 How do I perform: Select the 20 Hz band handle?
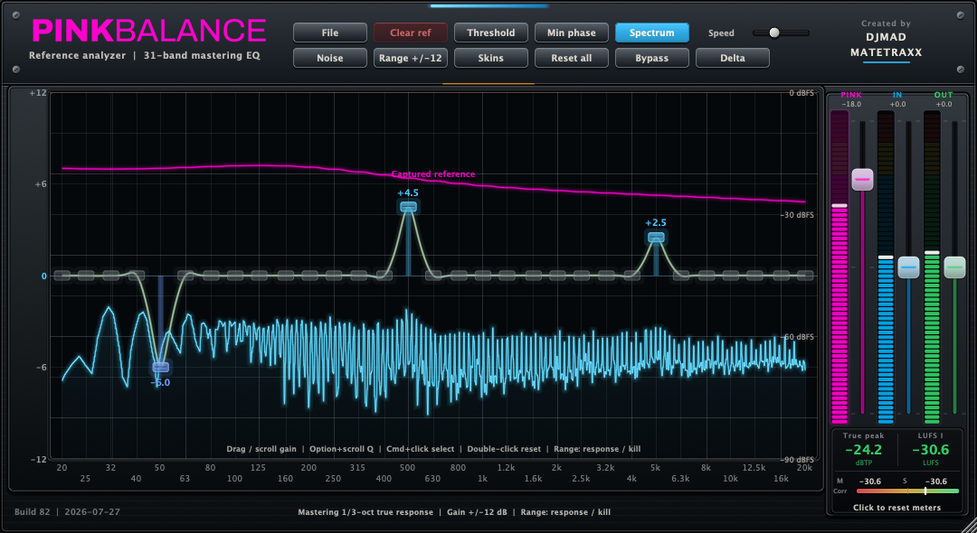pos(62,276)
